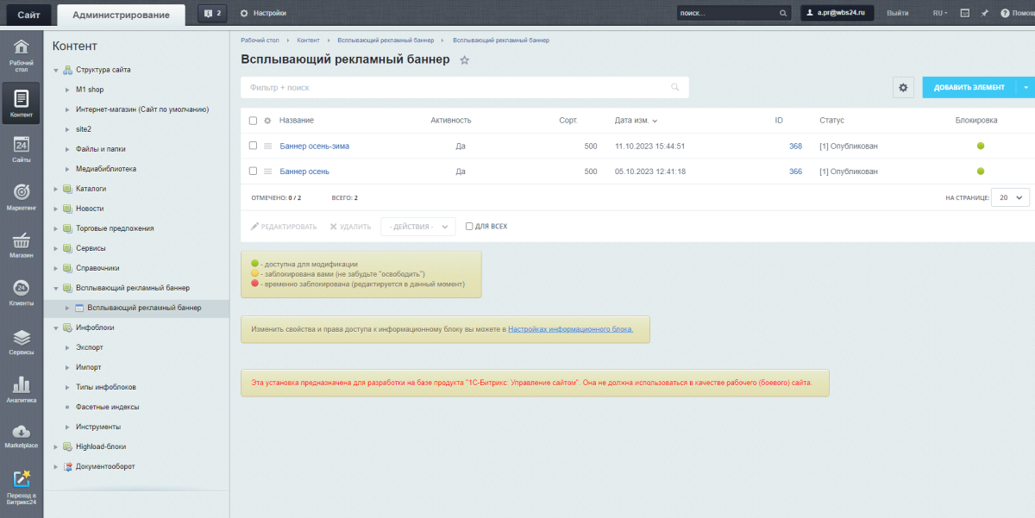Click the Фильтр + поиск field
Viewport: 1035px width, 518px height.
[x=457, y=87]
